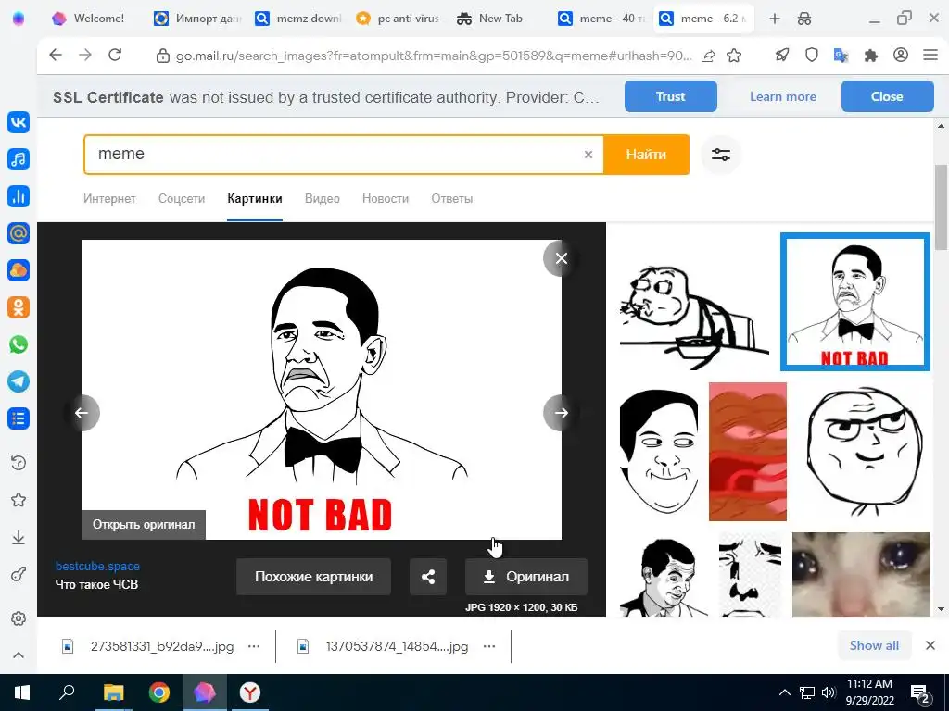The image size is (949, 711).
Task: Open the Mail.ru @ sidebar icon
Action: pos(19,232)
